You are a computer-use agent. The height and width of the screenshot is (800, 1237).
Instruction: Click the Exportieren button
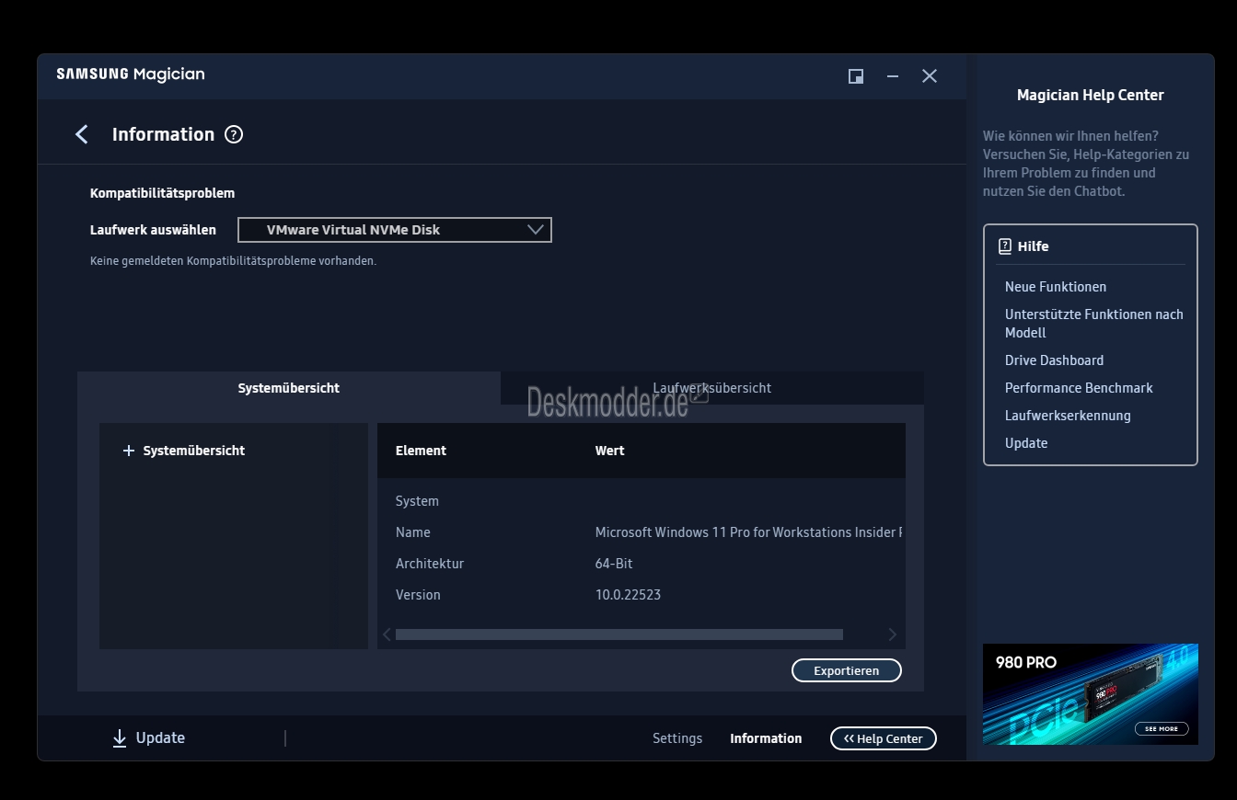[x=847, y=670]
